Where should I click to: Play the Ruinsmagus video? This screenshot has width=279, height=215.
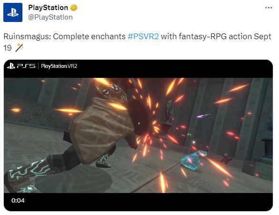click(138, 135)
